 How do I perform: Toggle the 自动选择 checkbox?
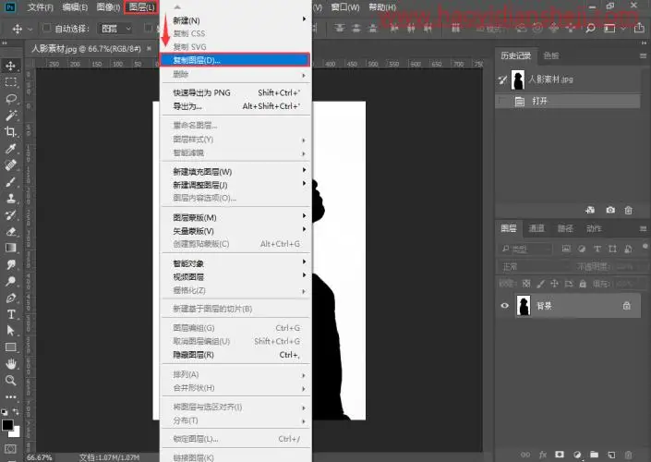(x=47, y=28)
